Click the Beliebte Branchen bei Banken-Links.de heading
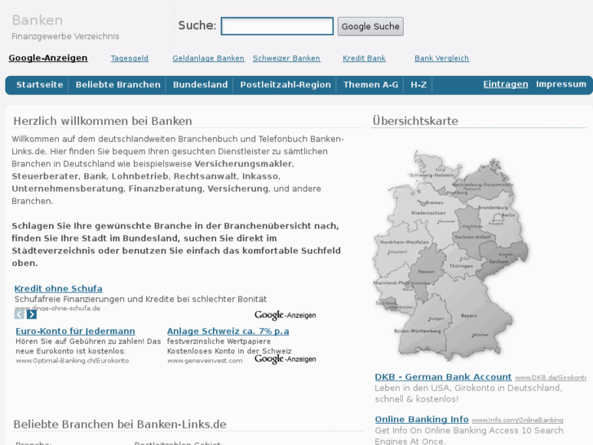Screen dimensions: 593x445 [120, 424]
